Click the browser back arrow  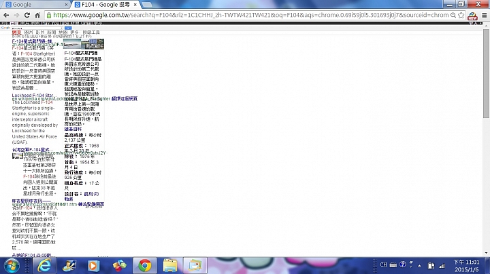[6, 15]
